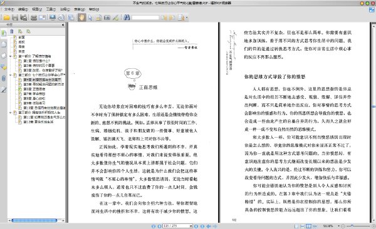The image size is (376, 229).
Task: Switch to single page layout icon
Action: (x=296, y=226)
